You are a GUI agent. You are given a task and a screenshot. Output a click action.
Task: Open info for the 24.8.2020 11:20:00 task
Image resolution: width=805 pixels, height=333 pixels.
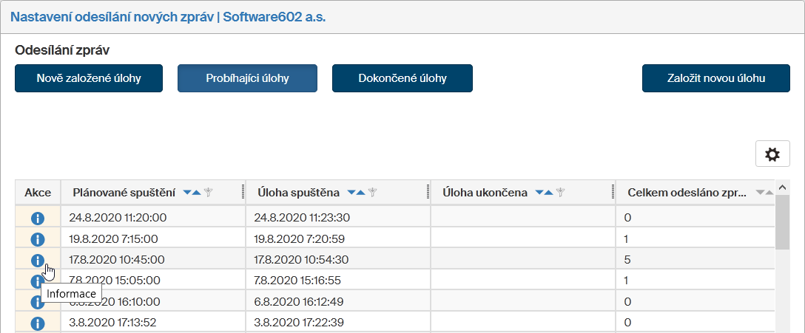click(38, 219)
